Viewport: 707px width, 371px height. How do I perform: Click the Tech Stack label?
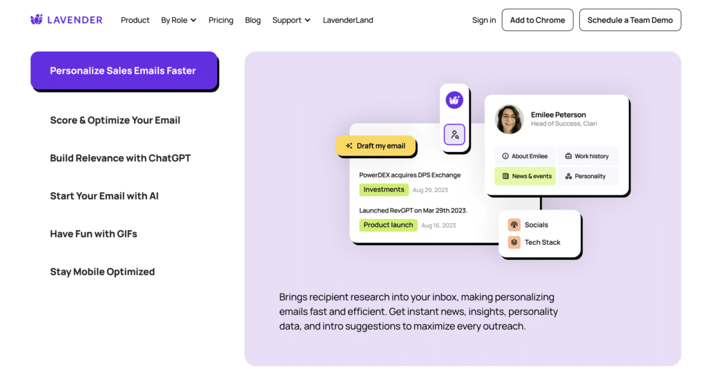point(543,242)
